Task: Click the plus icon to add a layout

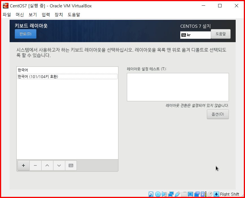Action: tap(23, 165)
